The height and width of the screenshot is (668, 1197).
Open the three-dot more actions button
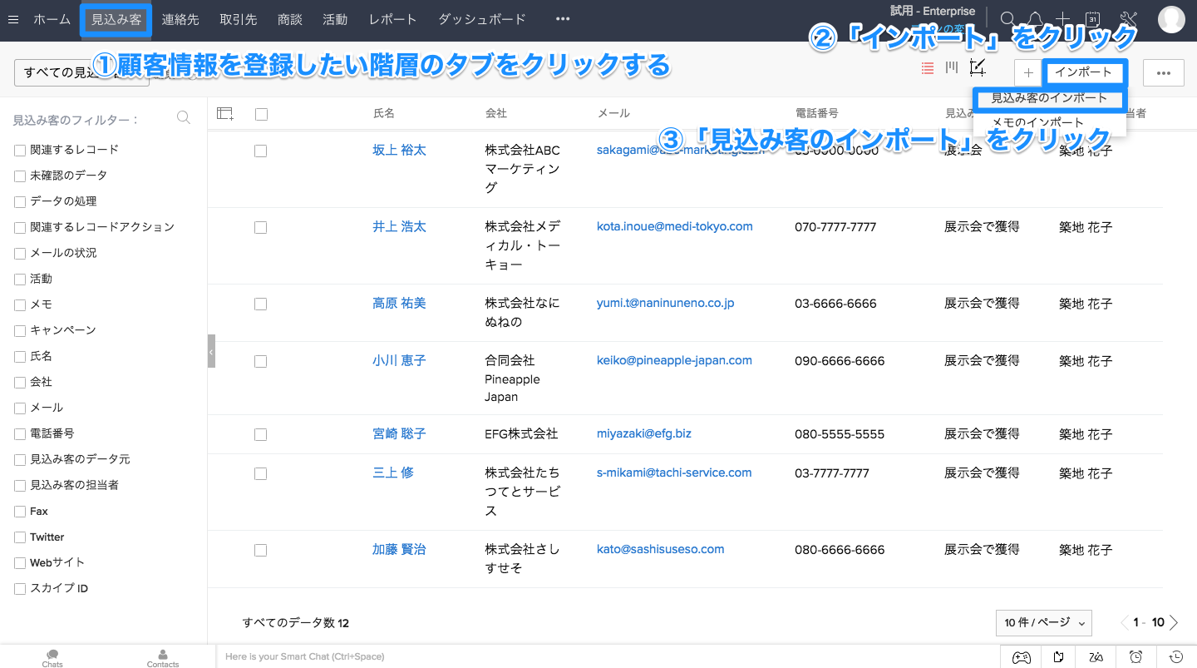1164,73
